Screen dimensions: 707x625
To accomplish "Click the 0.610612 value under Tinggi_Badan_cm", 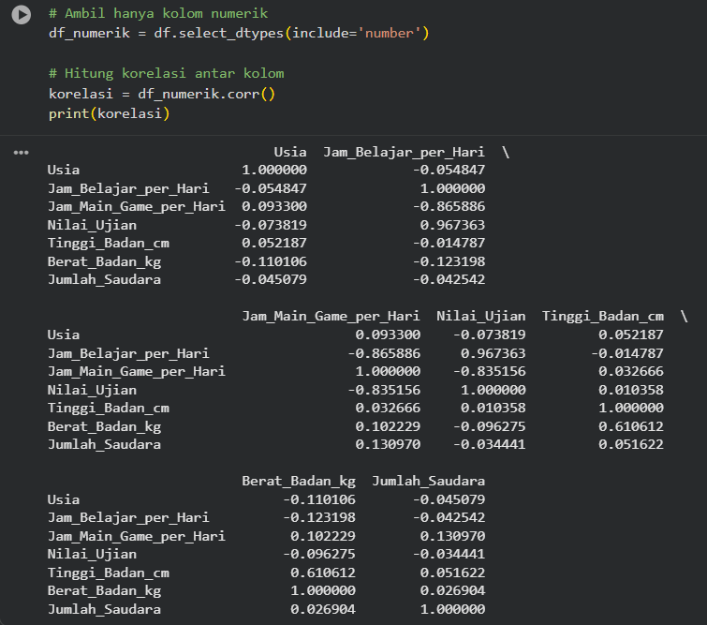I will (631, 426).
